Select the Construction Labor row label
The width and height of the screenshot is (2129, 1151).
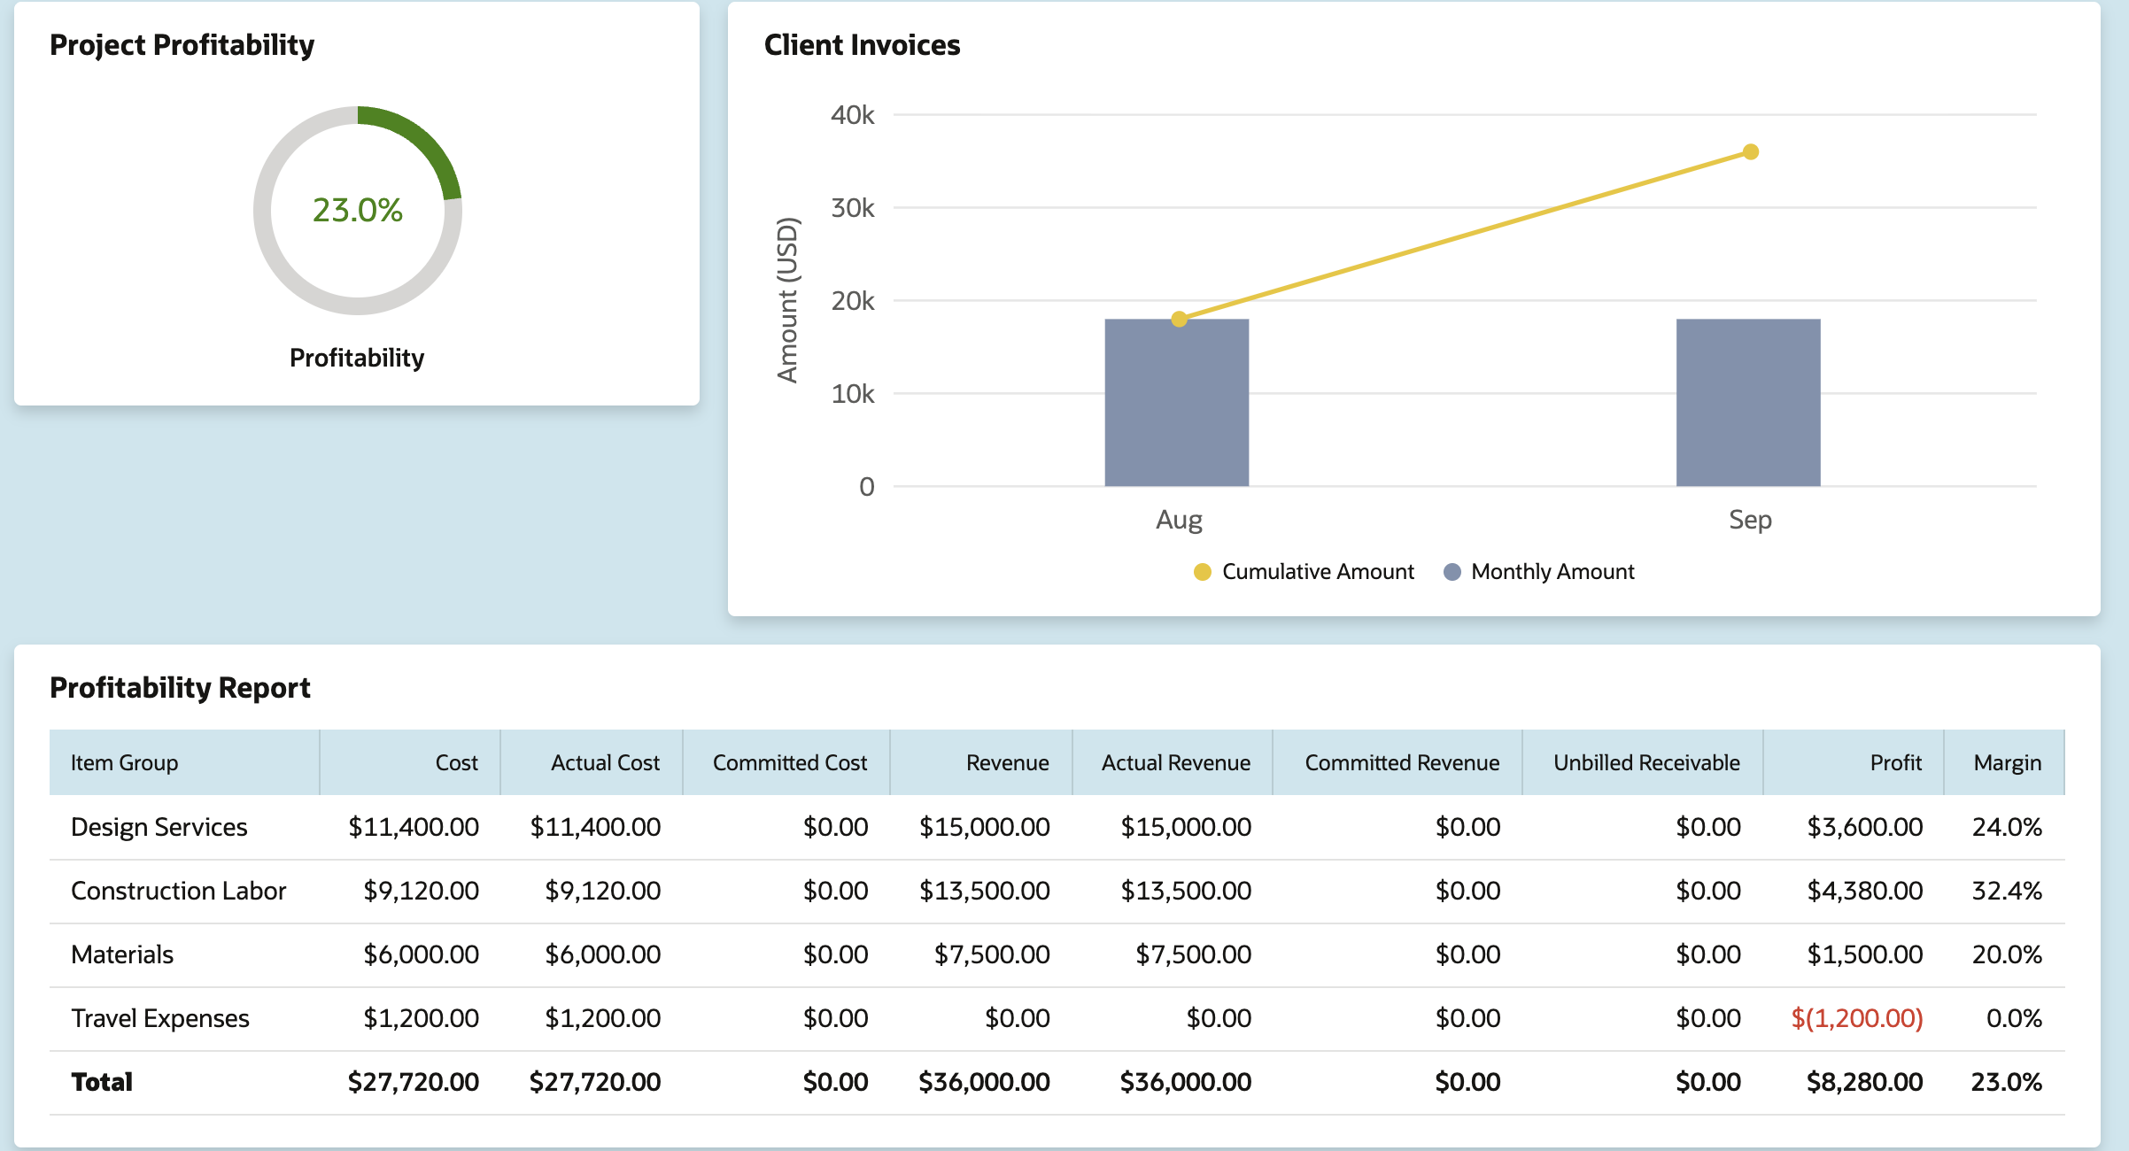tap(179, 891)
